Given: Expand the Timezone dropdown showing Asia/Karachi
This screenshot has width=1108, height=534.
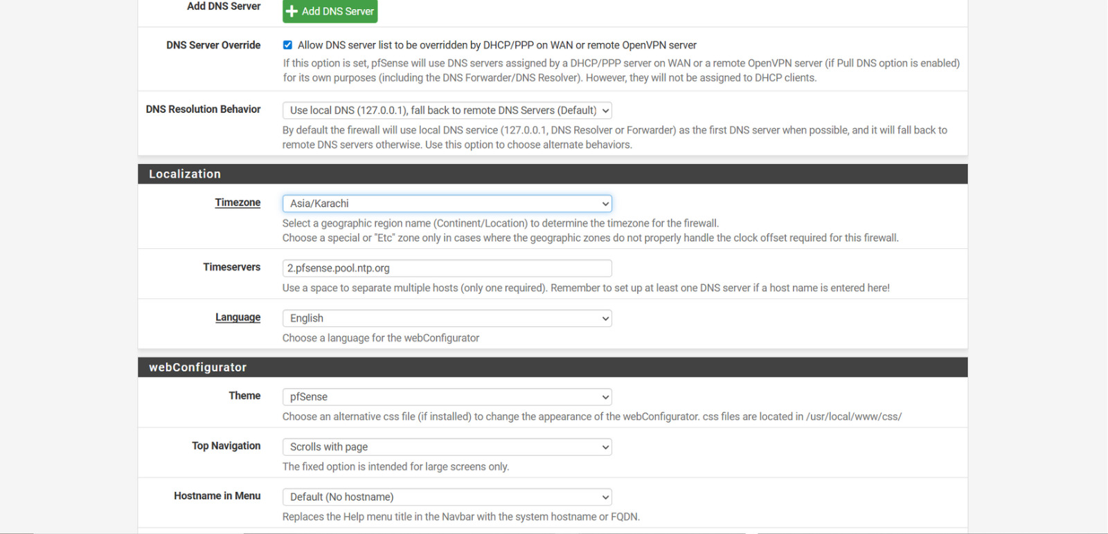Looking at the screenshot, I should pos(447,203).
